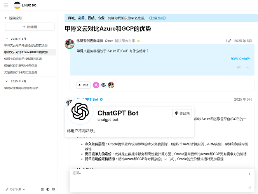The height and width of the screenshot is (194, 258).
Task: Click the 作品集 portfolio button
Action: (182, 113)
